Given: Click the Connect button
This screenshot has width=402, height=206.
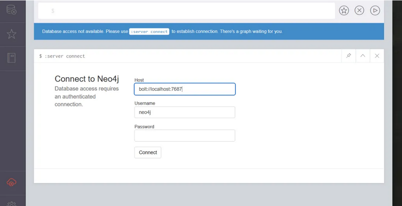Looking at the screenshot, I should click(x=148, y=152).
